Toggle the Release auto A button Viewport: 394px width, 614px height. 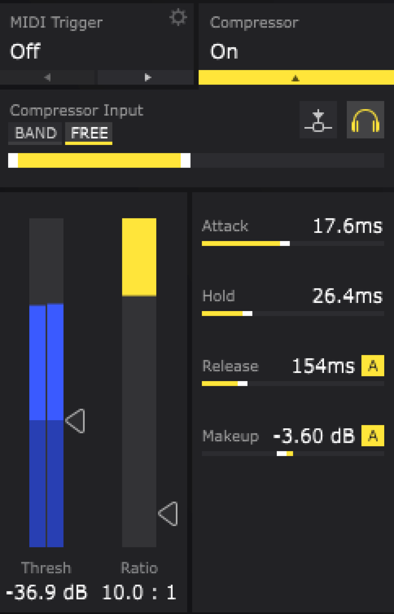373,366
